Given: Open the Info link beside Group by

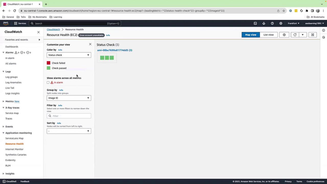Looking at the screenshot, I should click(61, 90).
